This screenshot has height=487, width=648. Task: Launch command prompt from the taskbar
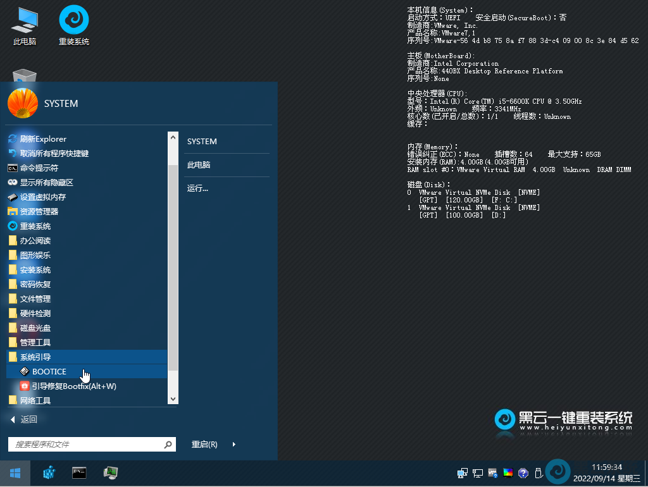click(x=79, y=472)
